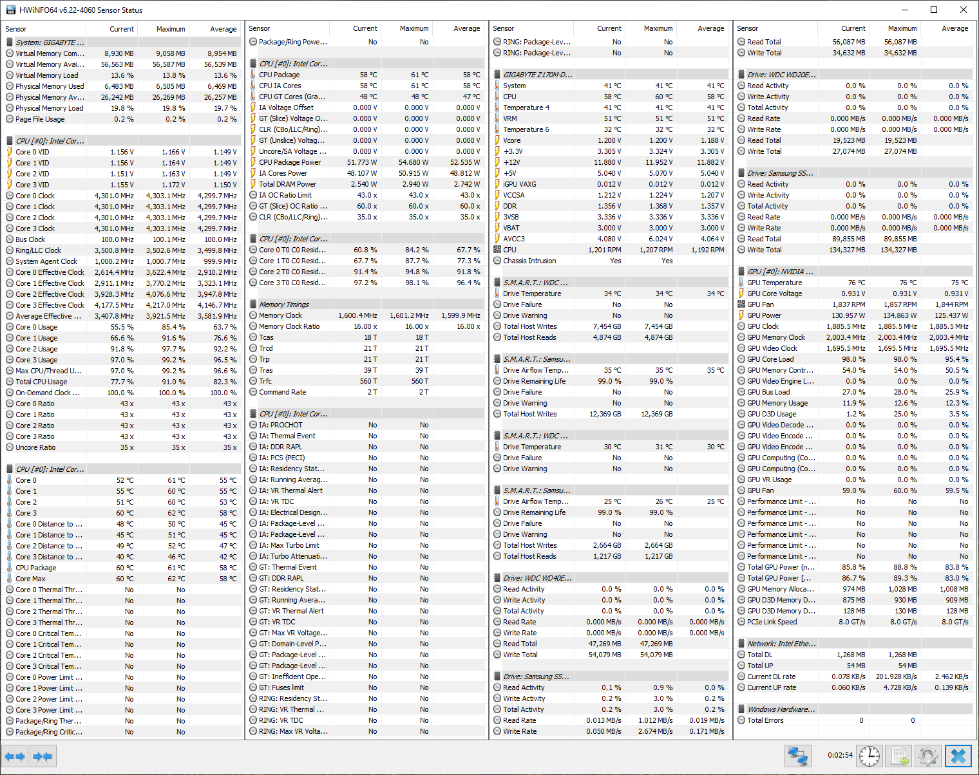The height and width of the screenshot is (775, 979).
Task: Select the System: GIGABYTE group header
Action: click(x=122, y=42)
